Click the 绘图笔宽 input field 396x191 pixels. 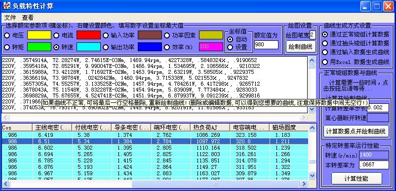click(x=313, y=35)
